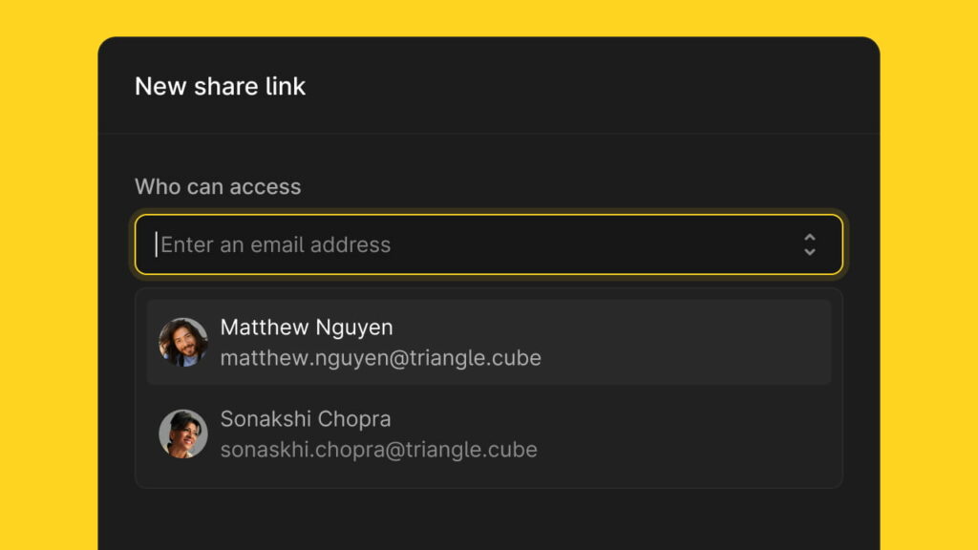This screenshot has height=550, width=978.
Task: Click the yellow backdrop outside the dialog
Action: 49,274
